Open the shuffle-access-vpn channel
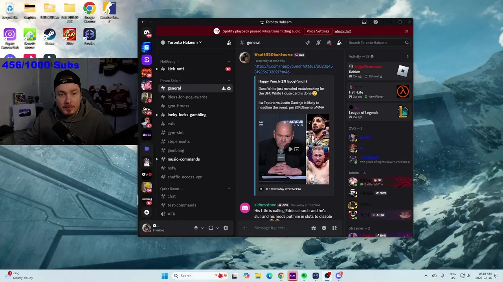The height and width of the screenshot is (282, 503). tap(195, 177)
